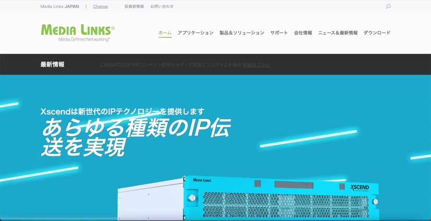Open the アプリケーション menu

pos(195,33)
